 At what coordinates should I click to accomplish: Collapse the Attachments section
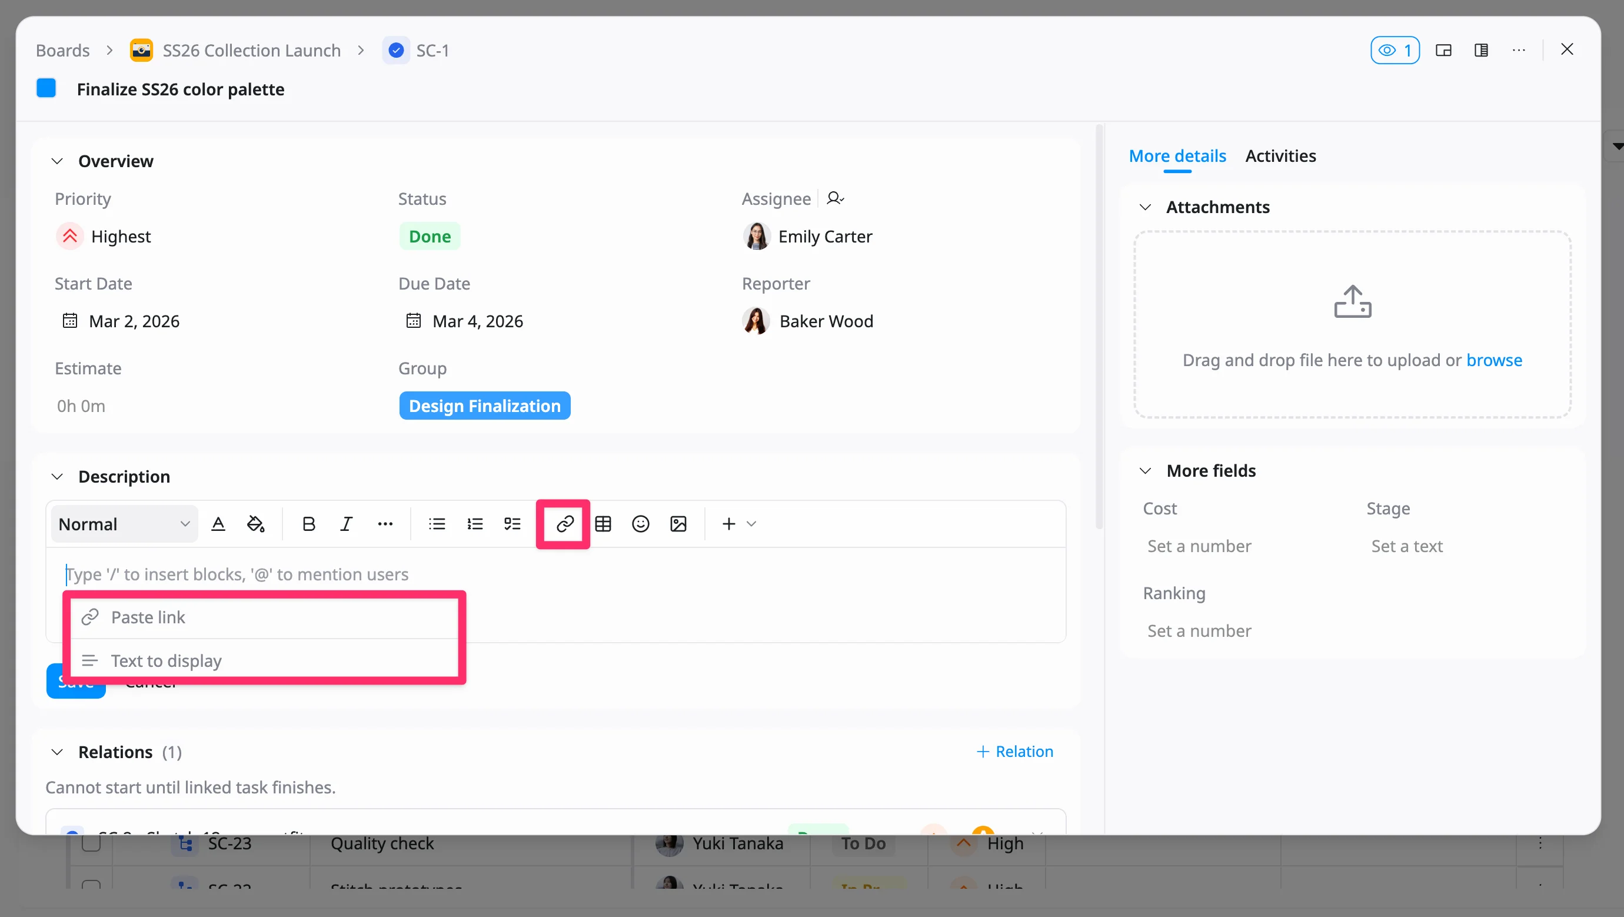tap(1146, 208)
